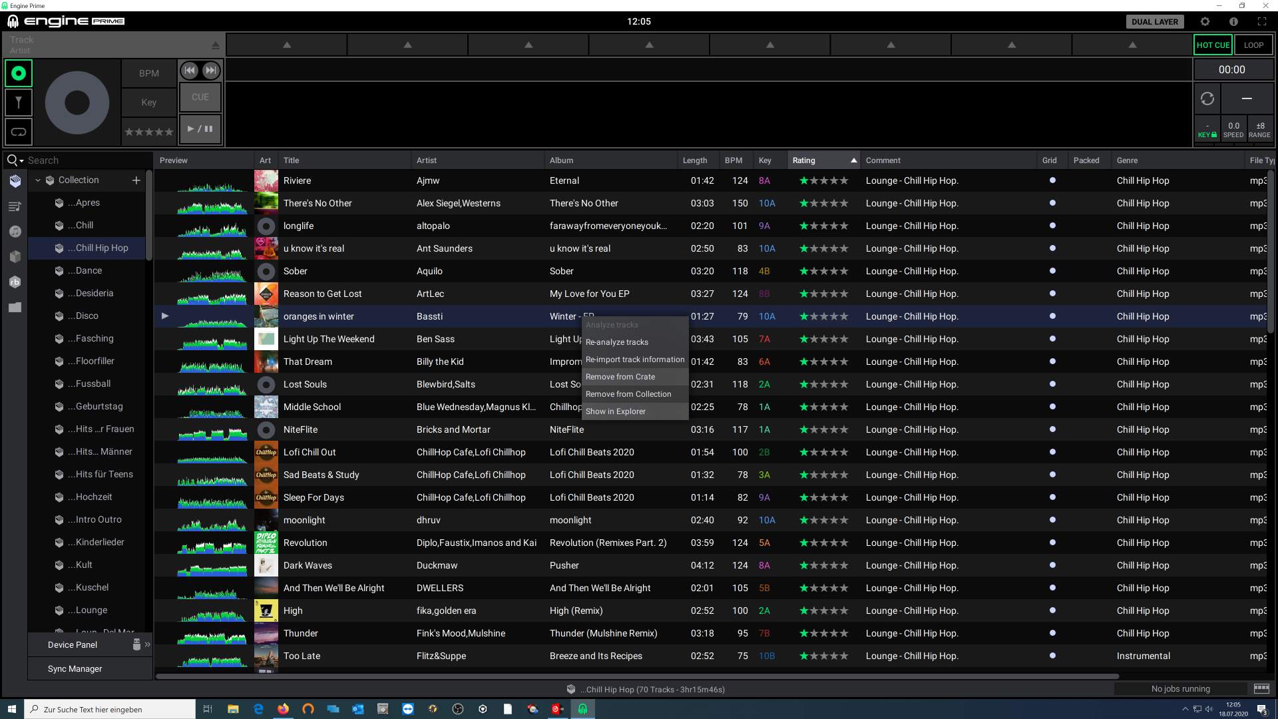Click the loop icon in deck panel

[19, 132]
